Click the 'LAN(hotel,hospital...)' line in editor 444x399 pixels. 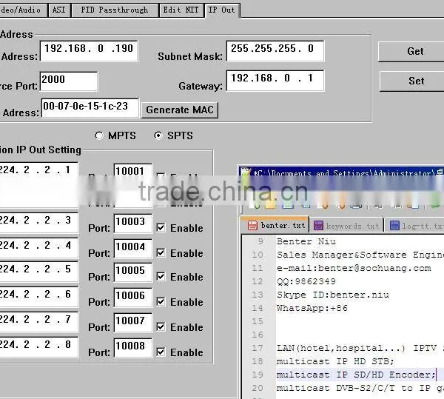360,348
